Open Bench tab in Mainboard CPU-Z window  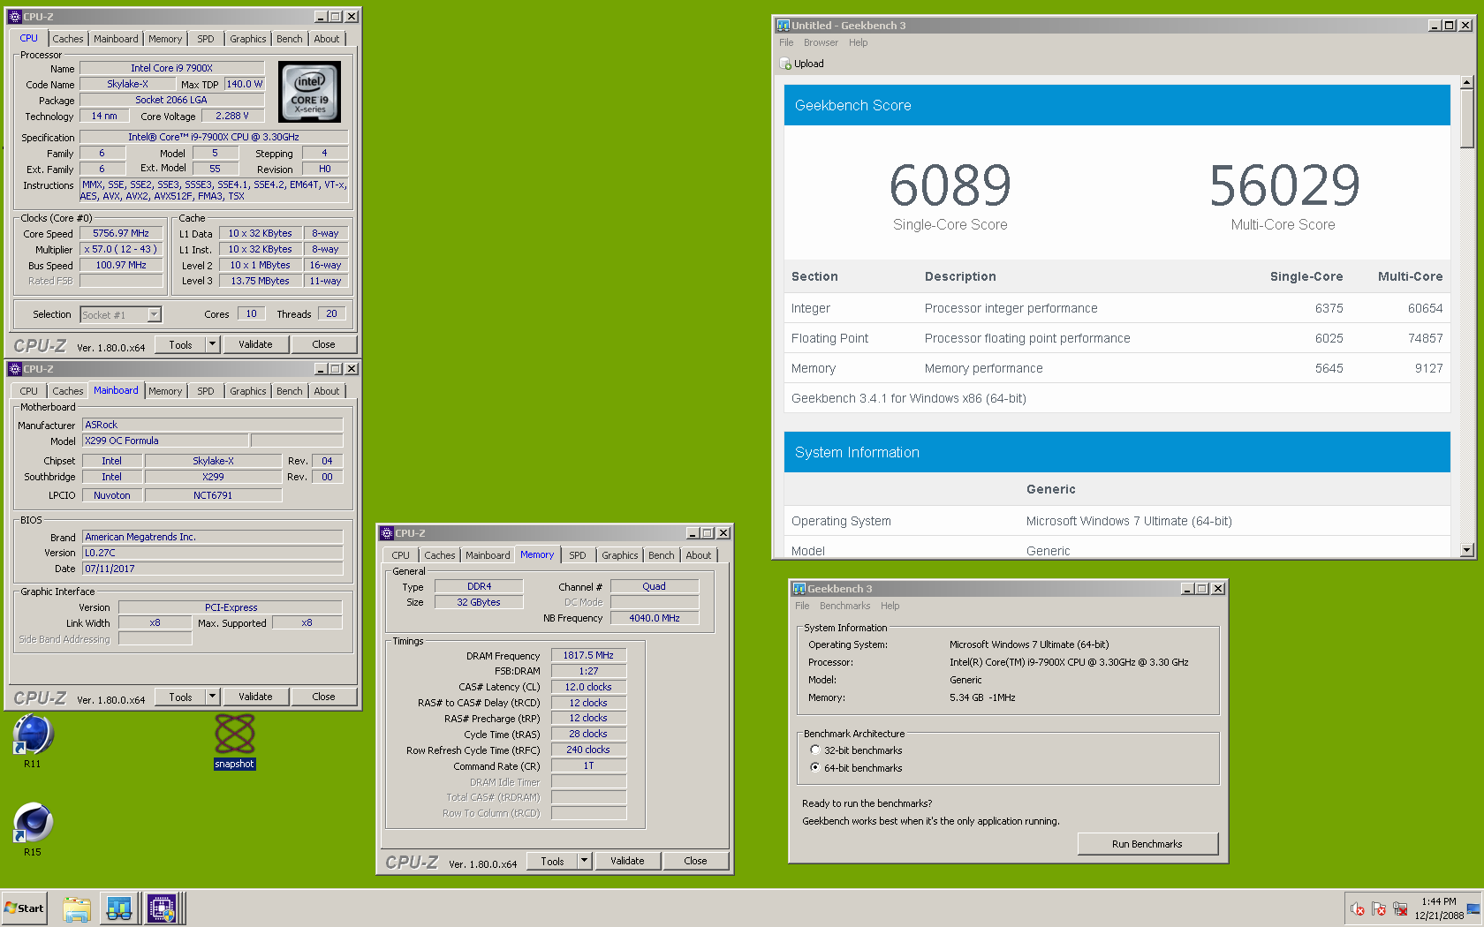[x=290, y=391]
